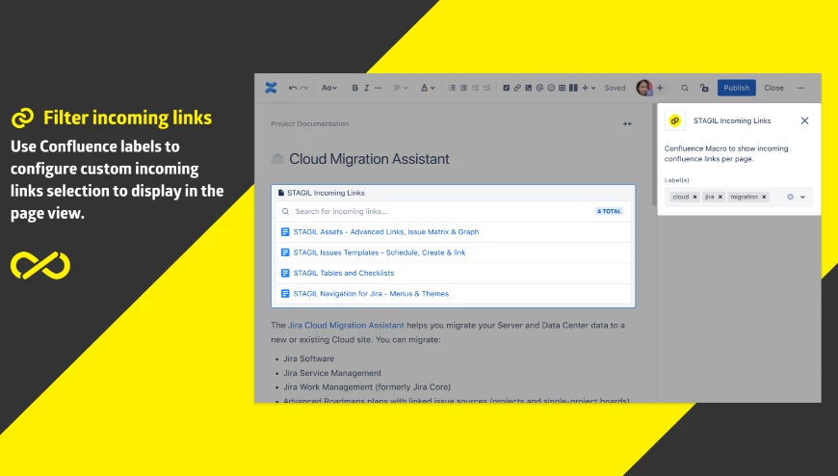Follow the Jira Cloud Migration Assistant link
This screenshot has width=838, height=476.
346,325
